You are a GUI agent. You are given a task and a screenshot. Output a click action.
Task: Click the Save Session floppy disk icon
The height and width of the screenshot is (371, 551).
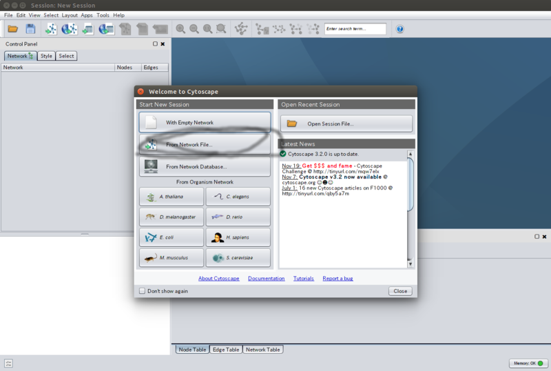(x=30, y=29)
